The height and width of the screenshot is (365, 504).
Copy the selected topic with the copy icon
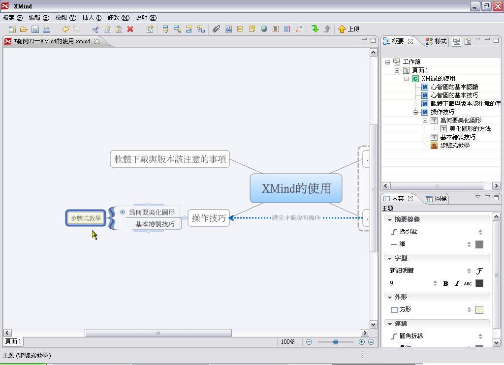(x=107, y=29)
